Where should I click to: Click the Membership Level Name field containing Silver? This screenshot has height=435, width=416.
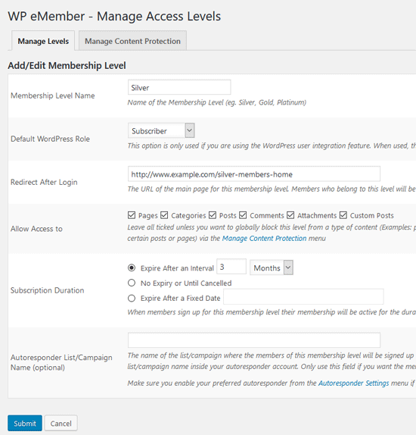click(179, 87)
